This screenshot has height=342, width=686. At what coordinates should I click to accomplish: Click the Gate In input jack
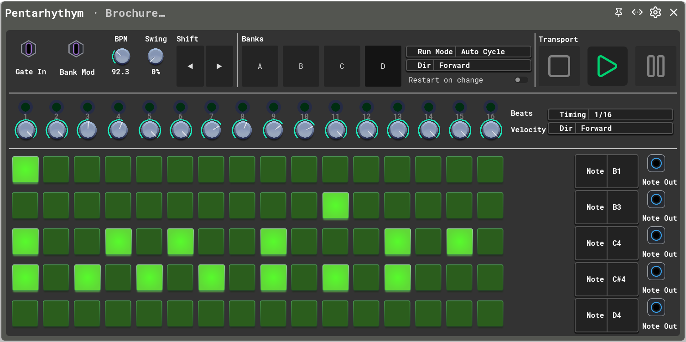[x=28, y=49]
